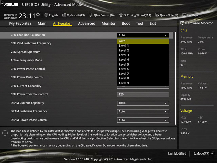
Task: Select Level 6 from the list
Action: (143, 69)
